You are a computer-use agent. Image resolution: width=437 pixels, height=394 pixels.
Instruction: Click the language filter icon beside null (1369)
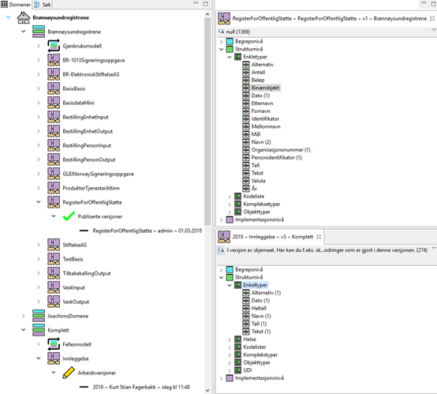pyautogui.click(x=222, y=32)
